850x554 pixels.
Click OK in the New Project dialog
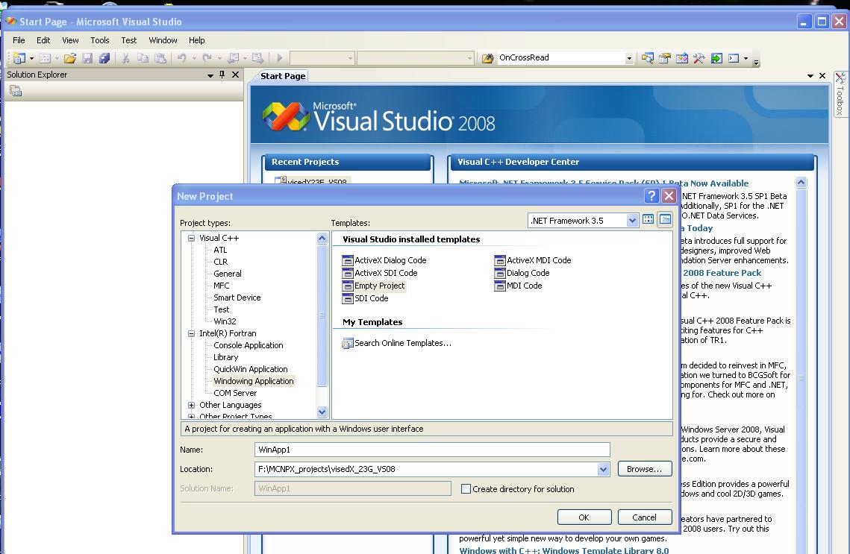click(584, 517)
